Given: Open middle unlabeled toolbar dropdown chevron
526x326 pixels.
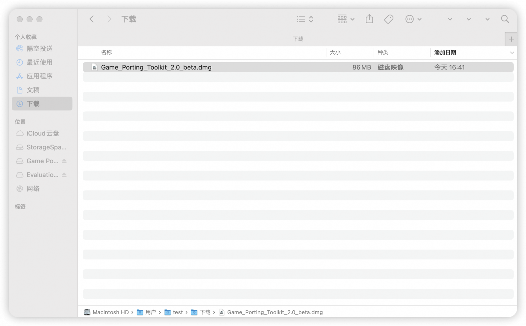Looking at the screenshot, I should 469,19.
